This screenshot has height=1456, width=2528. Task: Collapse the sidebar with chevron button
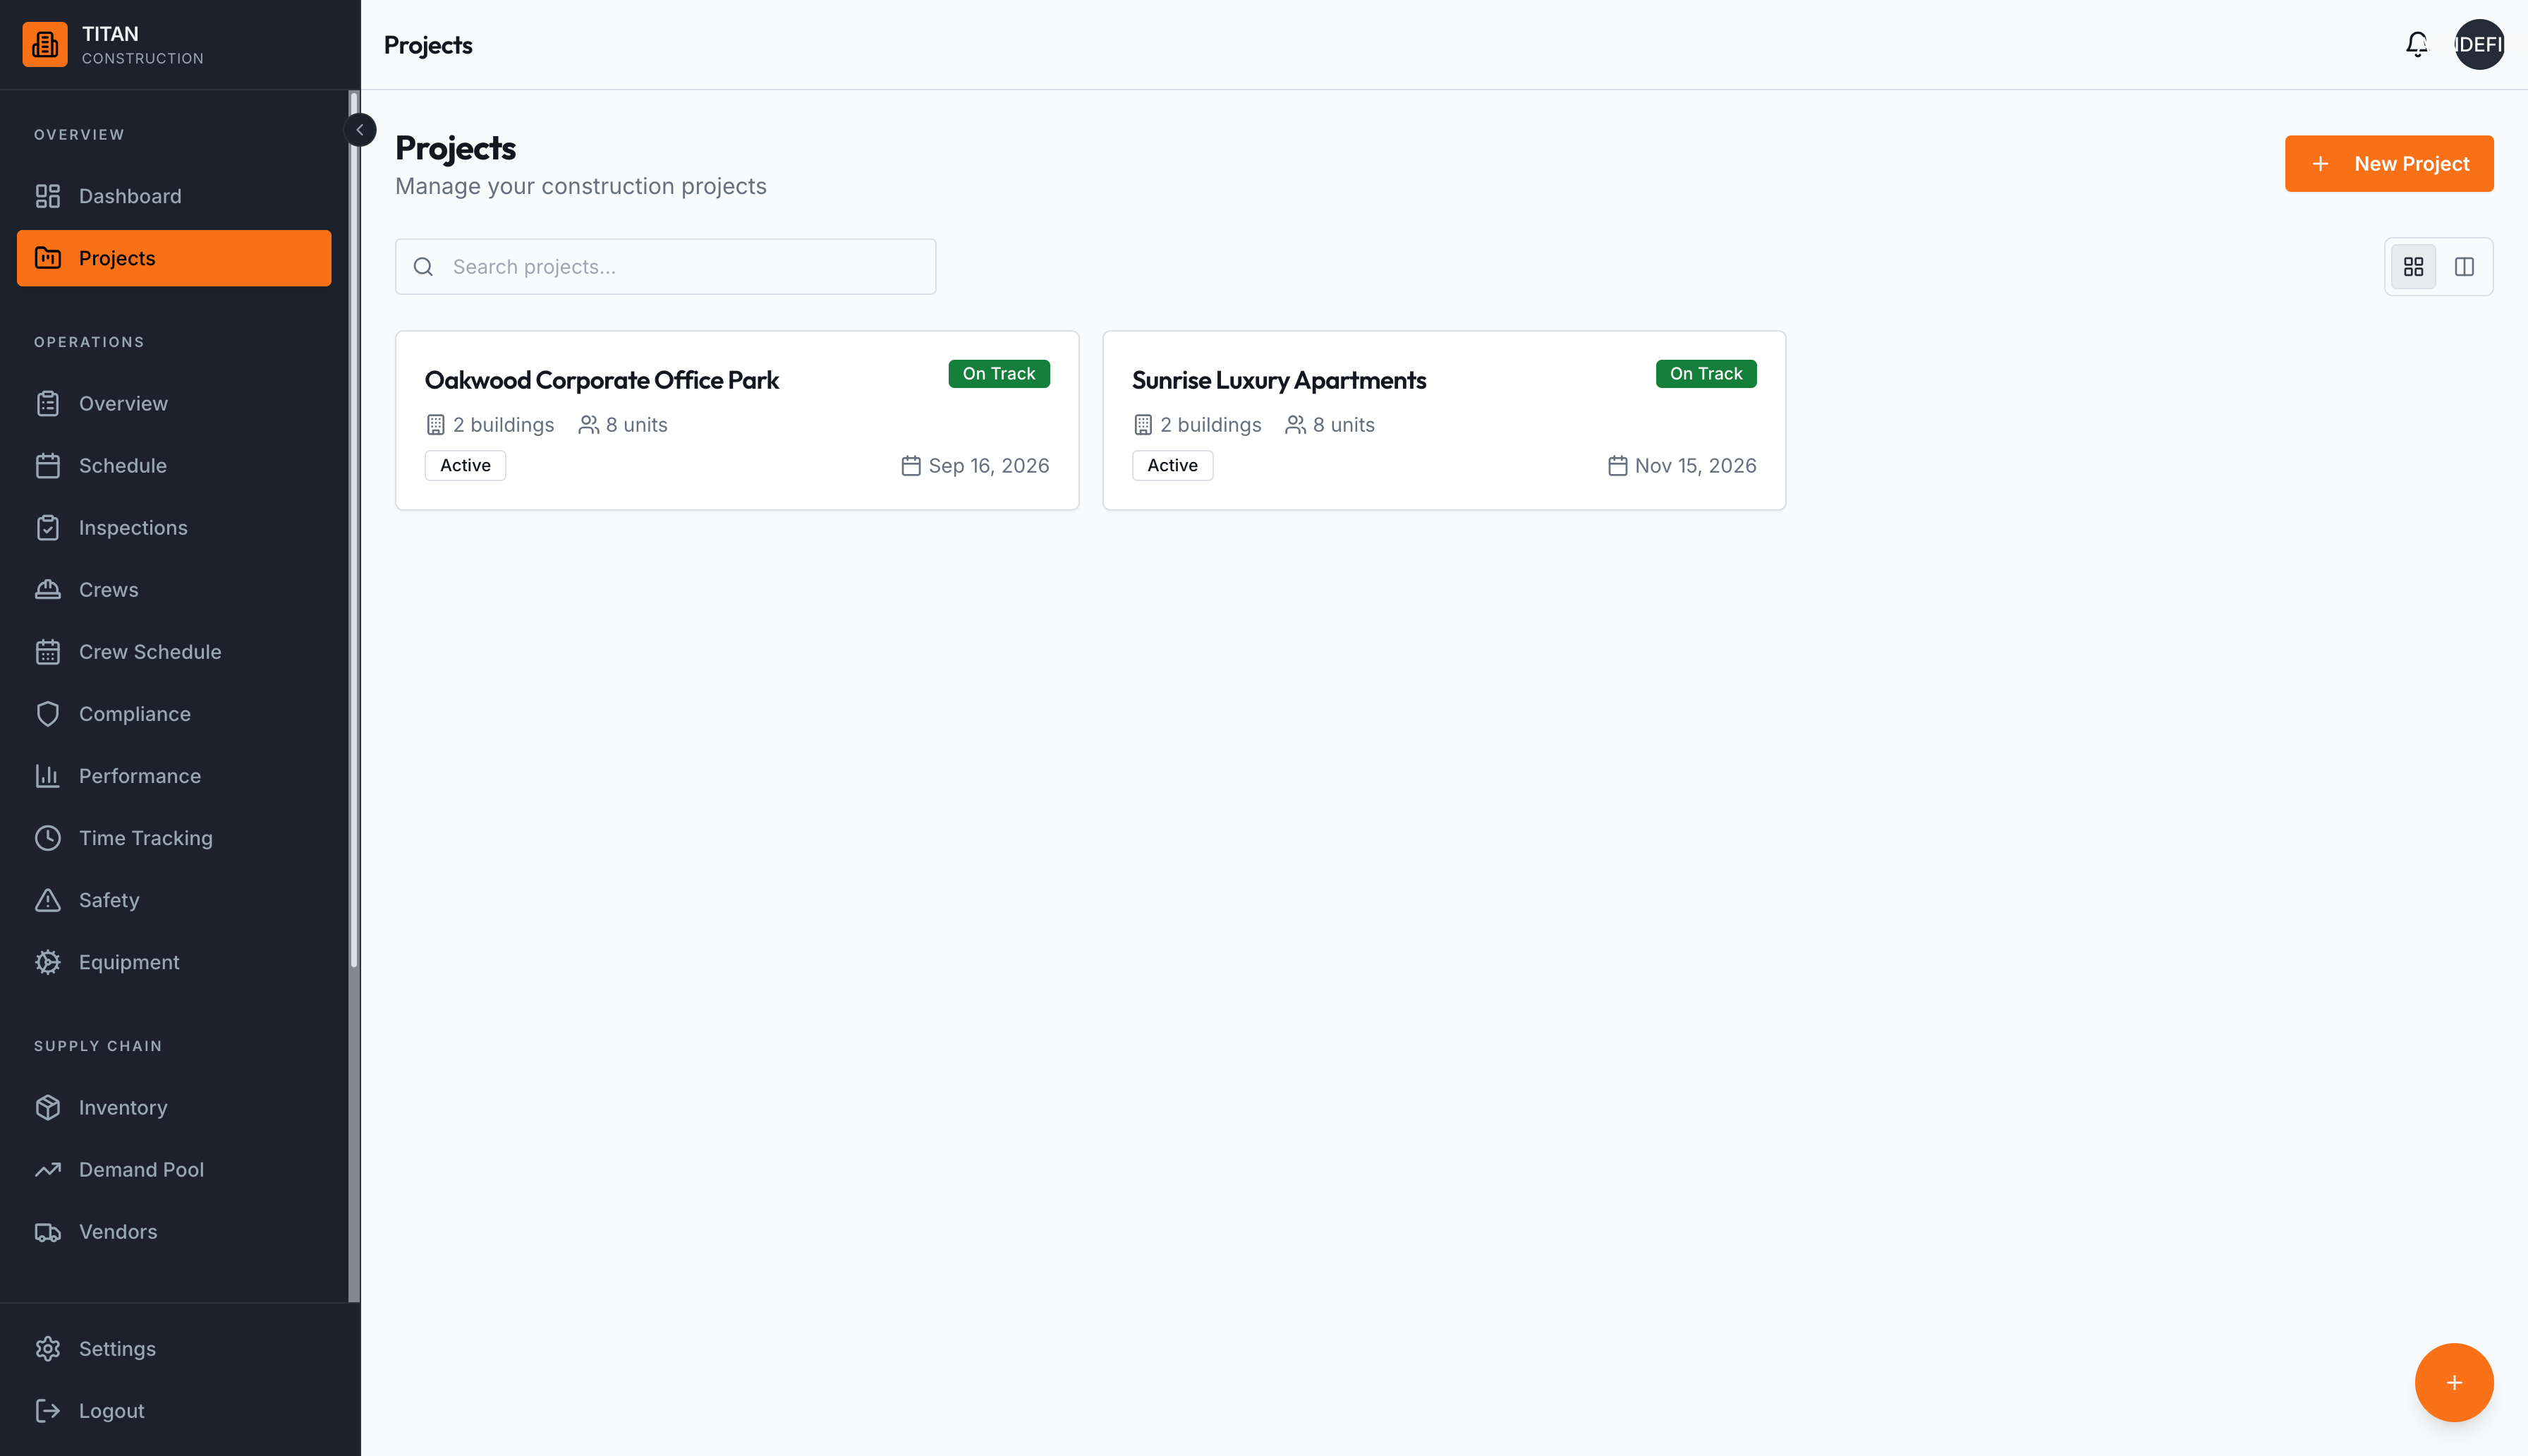pos(360,130)
